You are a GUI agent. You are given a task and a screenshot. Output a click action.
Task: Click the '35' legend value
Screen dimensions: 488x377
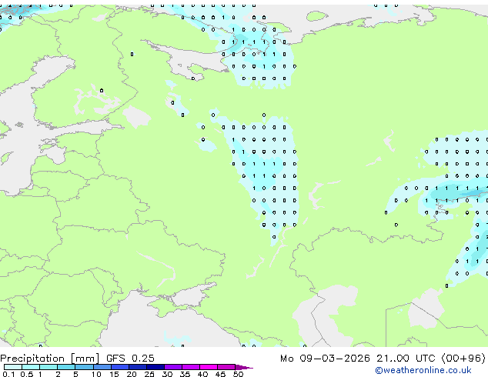(x=186, y=374)
